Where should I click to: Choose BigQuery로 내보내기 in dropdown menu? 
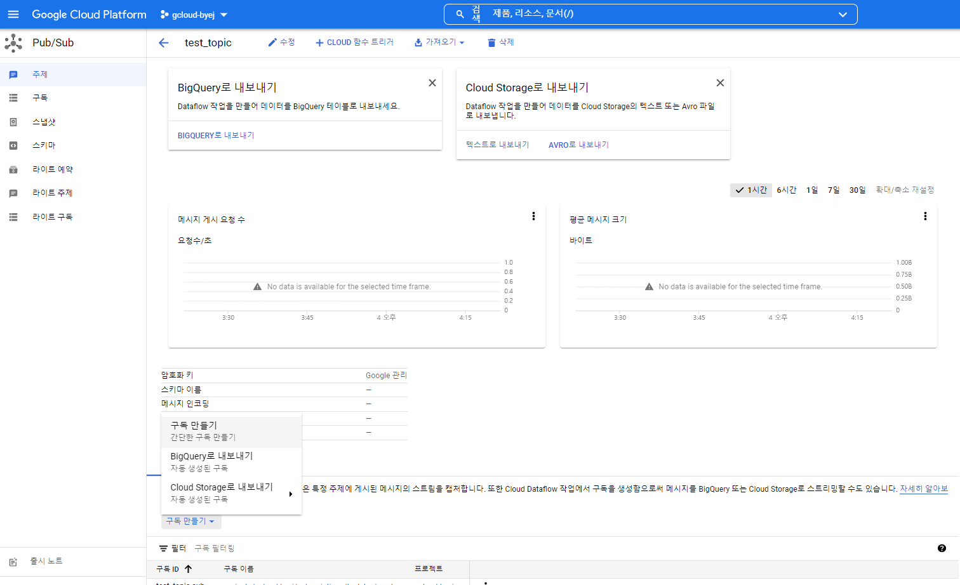click(x=231, y=462)
